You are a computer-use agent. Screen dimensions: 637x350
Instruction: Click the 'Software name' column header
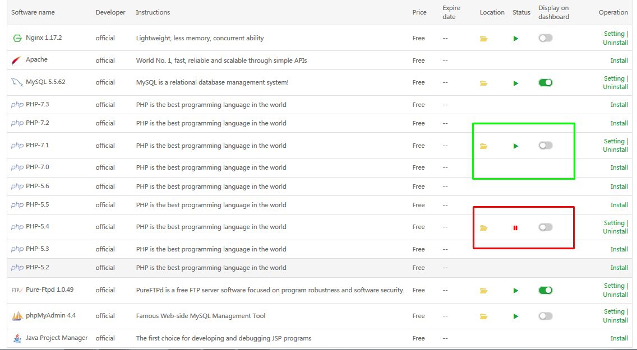(x=33, y=12)
